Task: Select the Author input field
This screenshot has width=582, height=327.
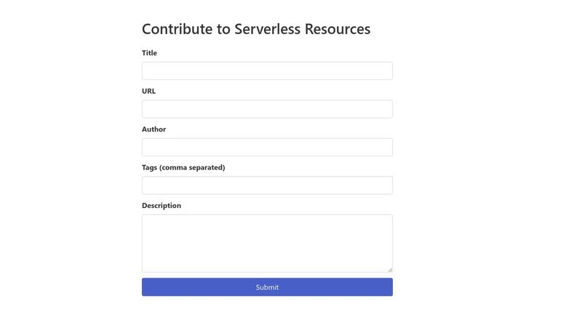Action: click(267, 148)
